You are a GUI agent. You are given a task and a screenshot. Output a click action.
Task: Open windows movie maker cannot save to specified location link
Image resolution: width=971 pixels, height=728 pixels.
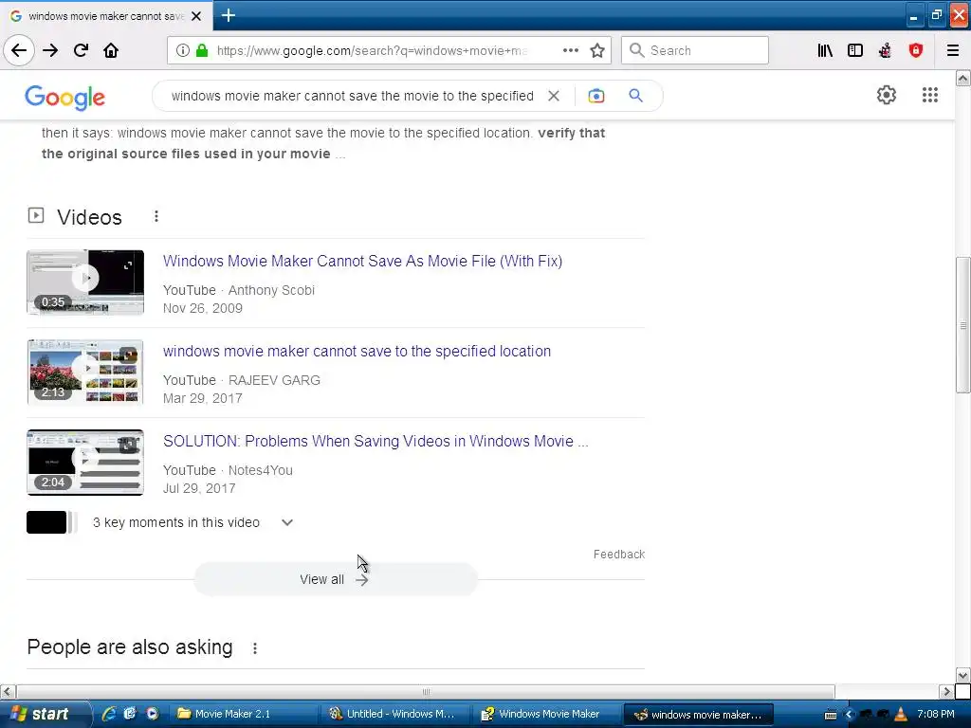(x=357, y=351)
